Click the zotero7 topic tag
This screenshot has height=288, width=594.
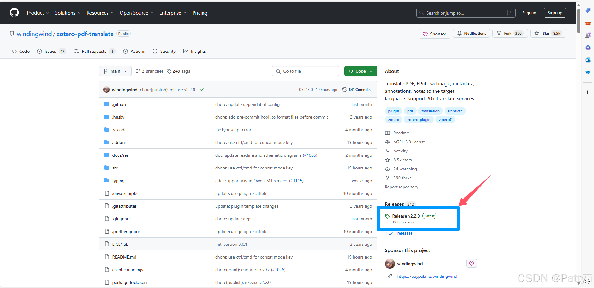445,120
